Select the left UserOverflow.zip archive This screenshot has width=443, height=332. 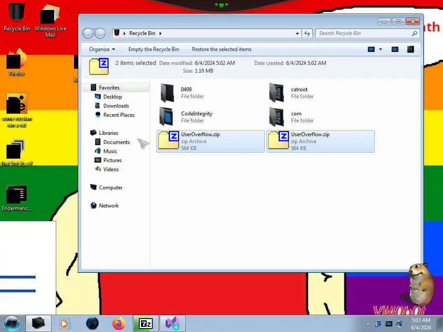(x=211, y=141)
